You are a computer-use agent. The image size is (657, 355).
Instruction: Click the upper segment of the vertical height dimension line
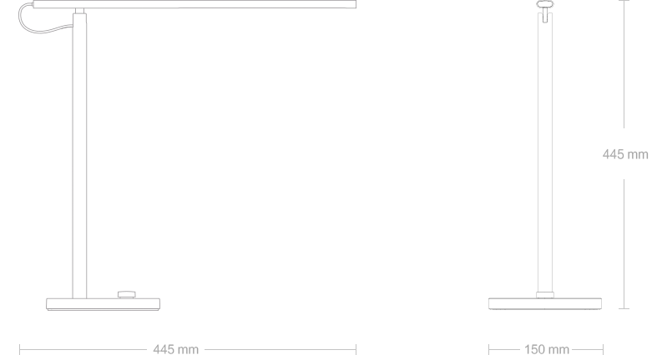[624, 64]
